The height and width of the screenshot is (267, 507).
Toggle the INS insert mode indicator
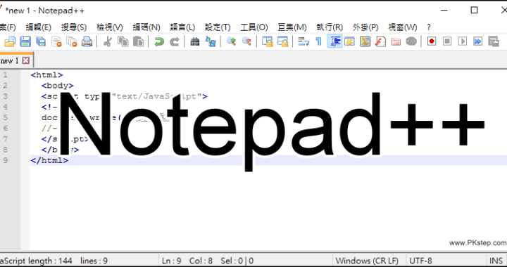tap(496, 261)
